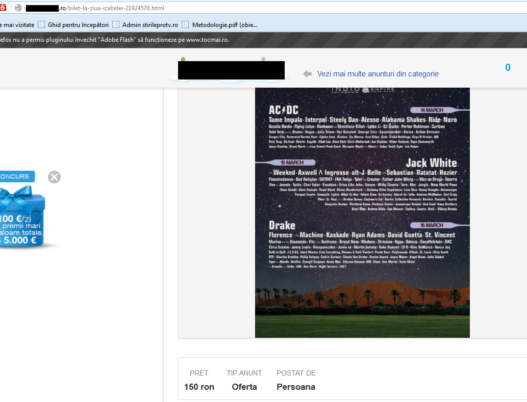Close the contest ad with the X

click(x=54, y=177)
